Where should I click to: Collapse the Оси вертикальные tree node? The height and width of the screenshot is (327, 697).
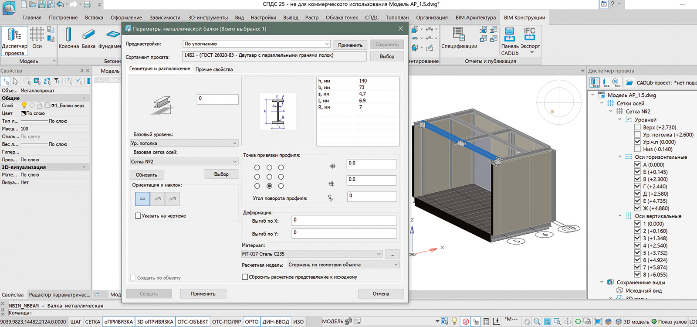coord(620,215)
